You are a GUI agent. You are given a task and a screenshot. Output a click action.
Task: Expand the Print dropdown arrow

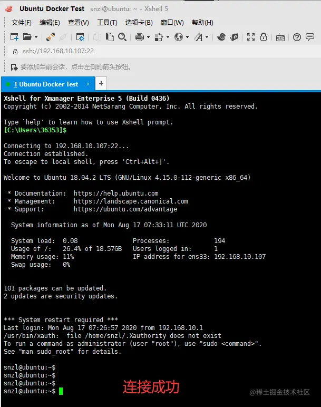(149, 37)
